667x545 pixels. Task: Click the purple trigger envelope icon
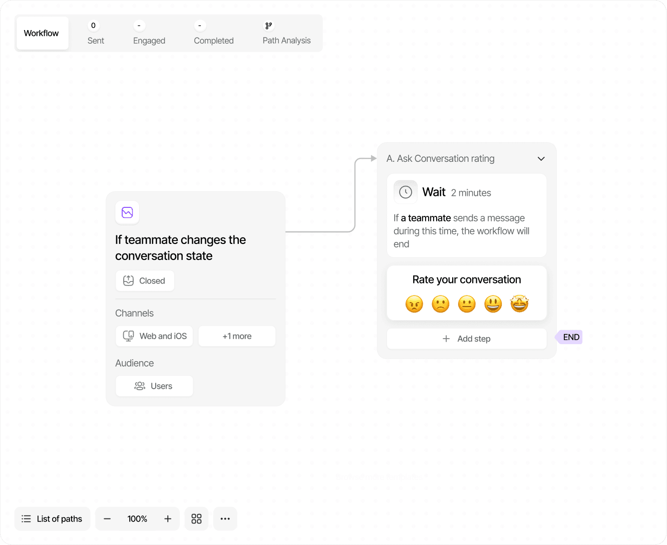(x=127, y=212)
